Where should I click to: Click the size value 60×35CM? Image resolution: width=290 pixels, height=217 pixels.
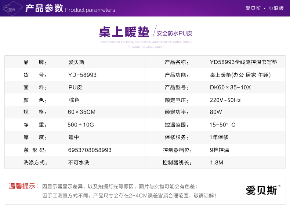pyautogui.click(x=81, y=112)
